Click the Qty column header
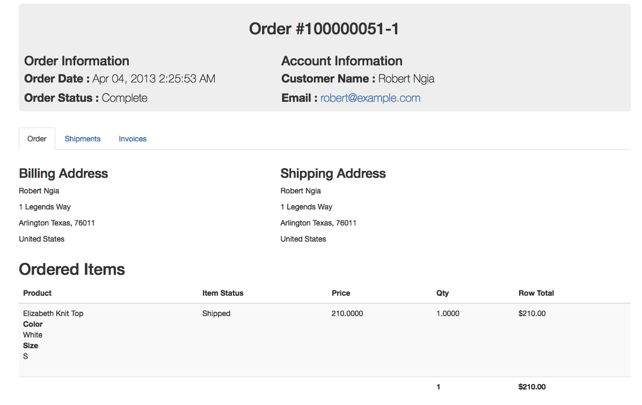The image size is (642, 405). (x=443, y=293)
